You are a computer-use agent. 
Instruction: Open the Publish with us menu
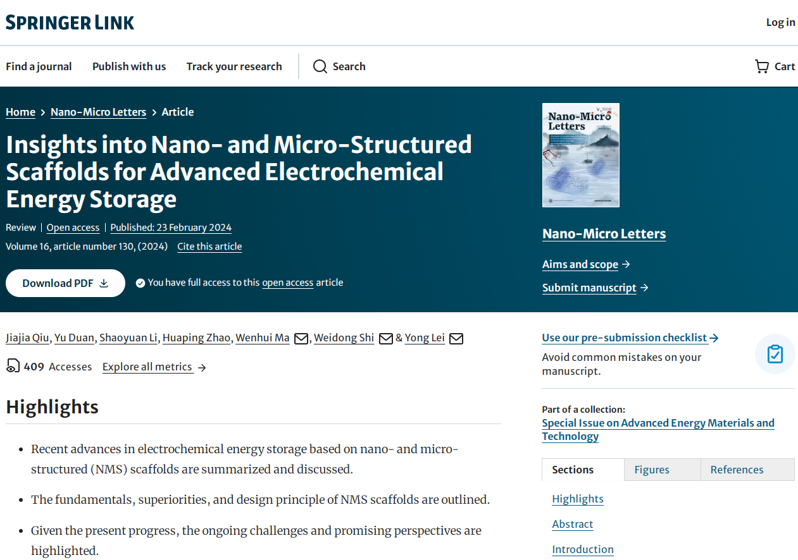pos(129,66)
